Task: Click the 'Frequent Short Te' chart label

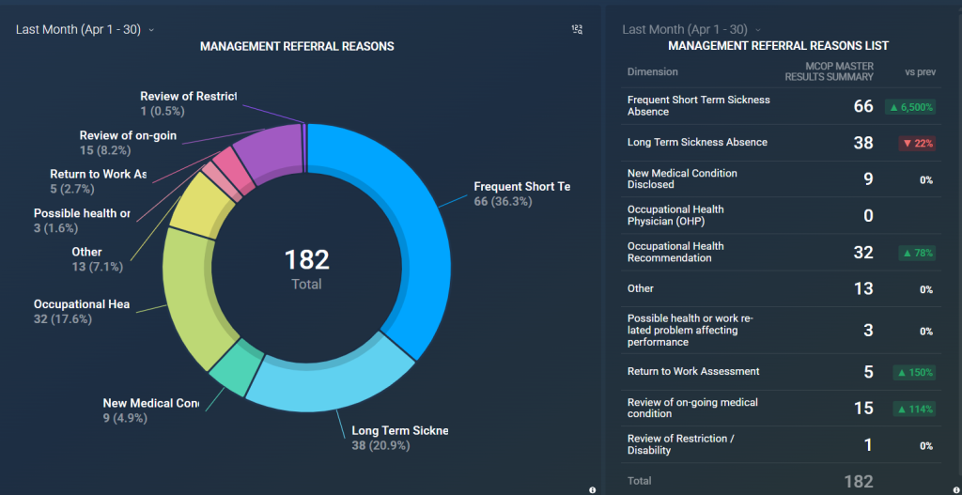Action: (521, 187)
